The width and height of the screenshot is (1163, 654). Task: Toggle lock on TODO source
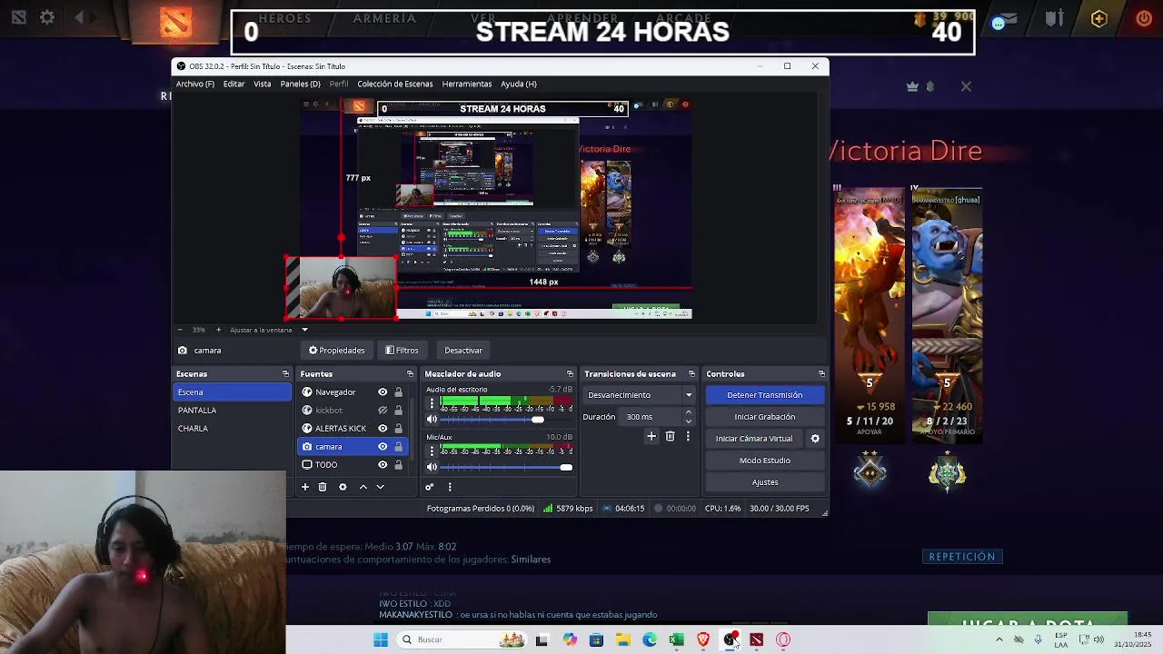tap(398, 465)
